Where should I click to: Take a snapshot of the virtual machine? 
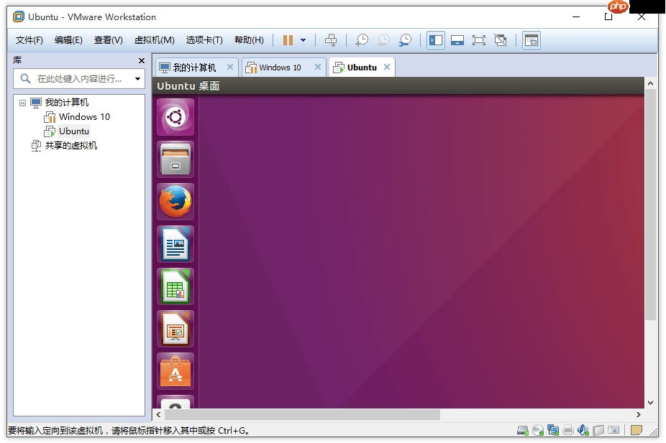click(x=362, y=39)
